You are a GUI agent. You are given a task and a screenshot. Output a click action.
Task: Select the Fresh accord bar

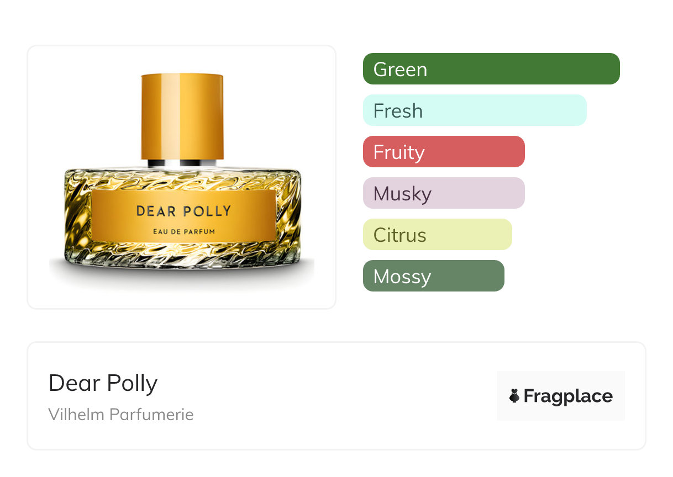(x=475, y=110)
